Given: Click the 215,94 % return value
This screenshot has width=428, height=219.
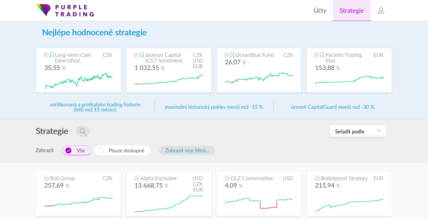Looking at the screenshot, I should coord(328,186).
